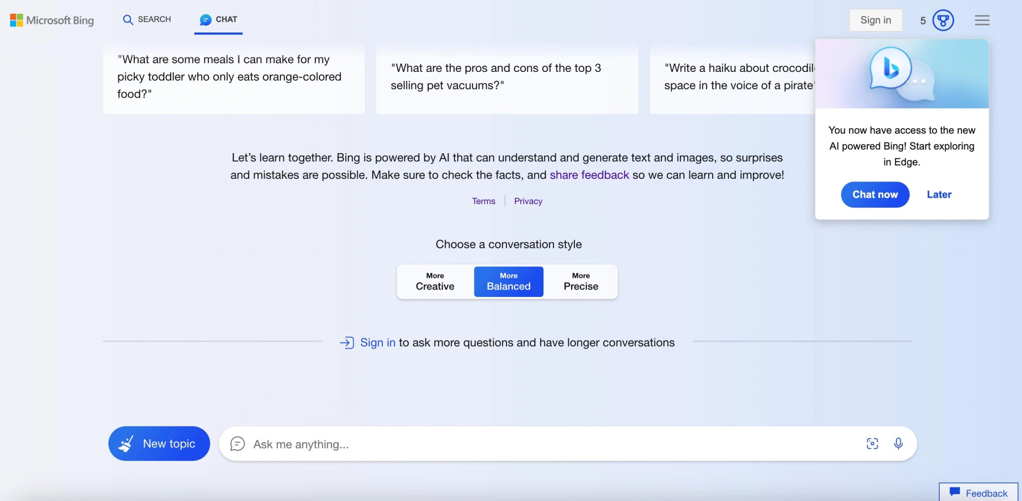Click the Ask me anything input field
The image size is (1022, 501).
(x=449, y=444)
